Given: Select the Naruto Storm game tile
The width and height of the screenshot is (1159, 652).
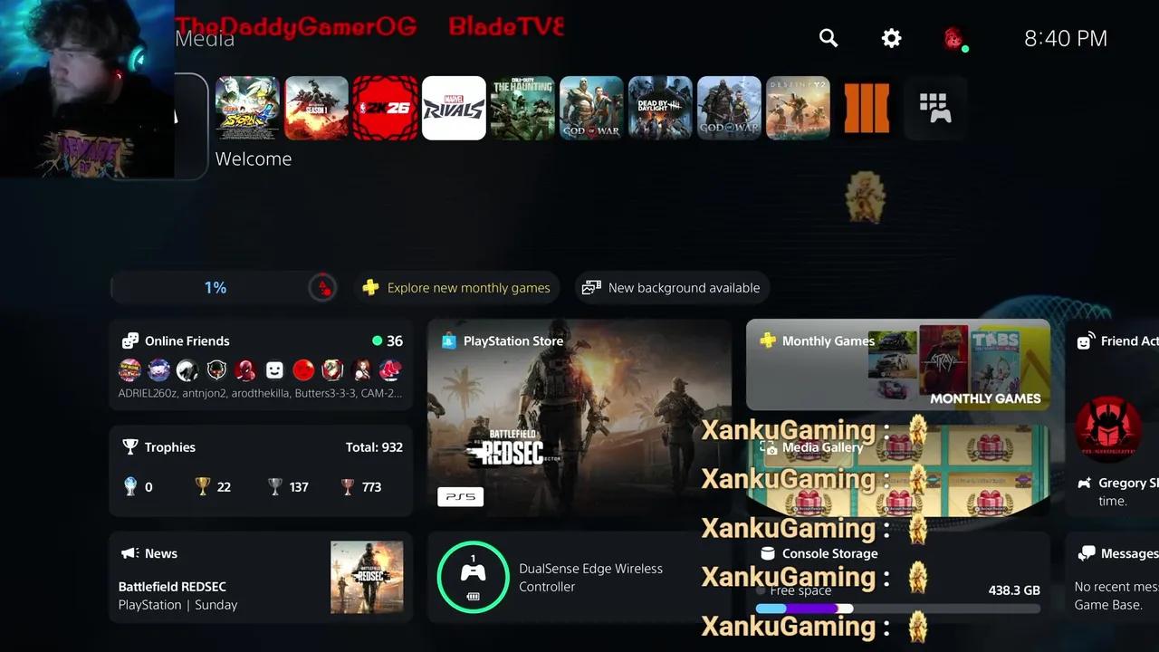Looking at the screenshot, I should click(x=247, y=108).
